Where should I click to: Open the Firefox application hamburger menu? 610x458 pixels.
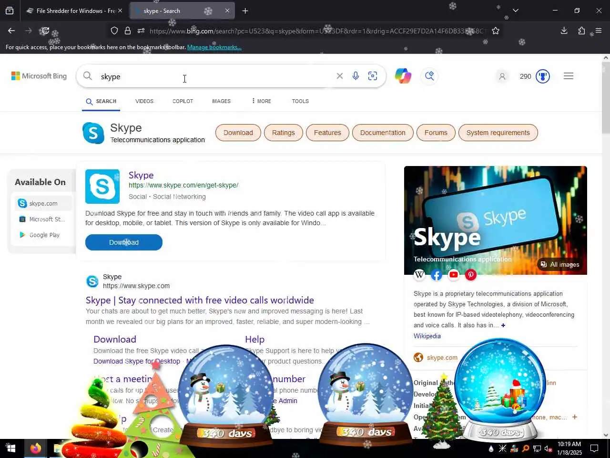(x=599, y=31)
